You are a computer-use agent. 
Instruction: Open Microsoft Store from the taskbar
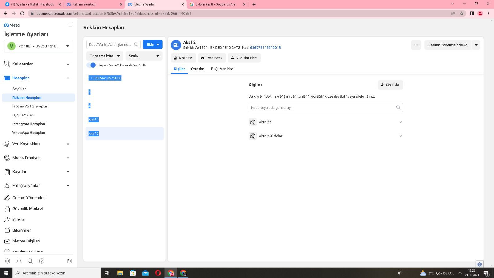pos(132,273)
